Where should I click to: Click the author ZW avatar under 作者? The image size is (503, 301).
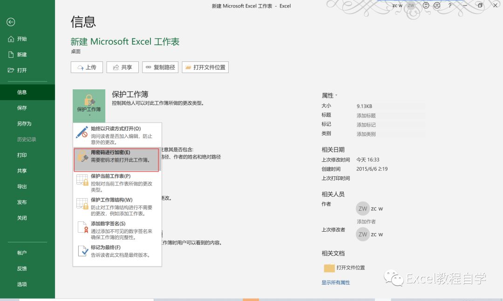tap(363, 209)
